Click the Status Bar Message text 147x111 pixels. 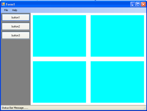click(x=15, y=108)
